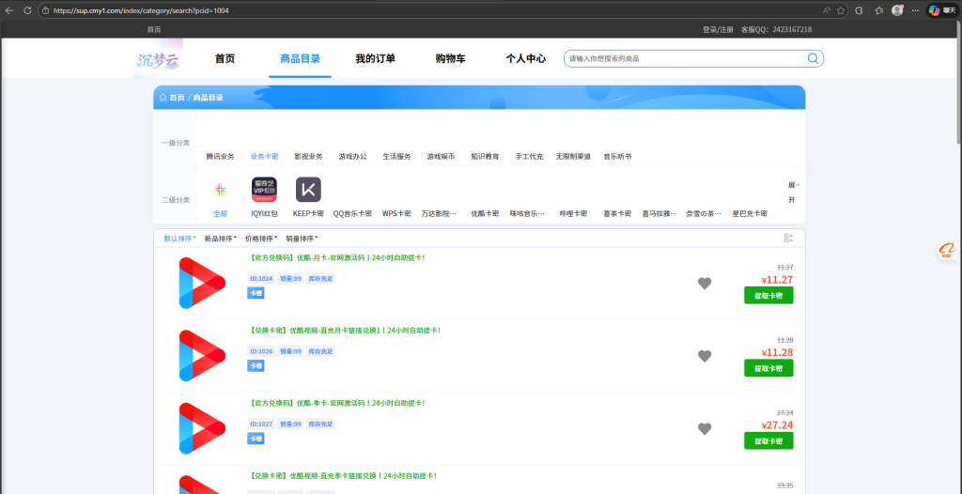
Task: Select the 影视业务 category
Action: click(308, 157)
